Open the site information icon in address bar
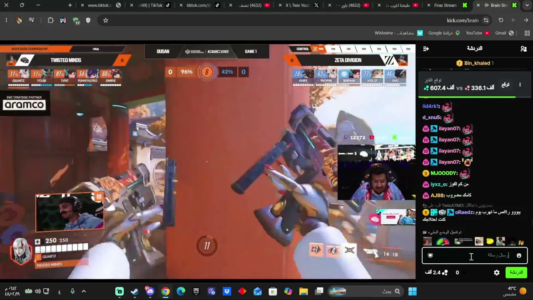The width and height of the screenshot is (533, 300). tap(486, 20)
